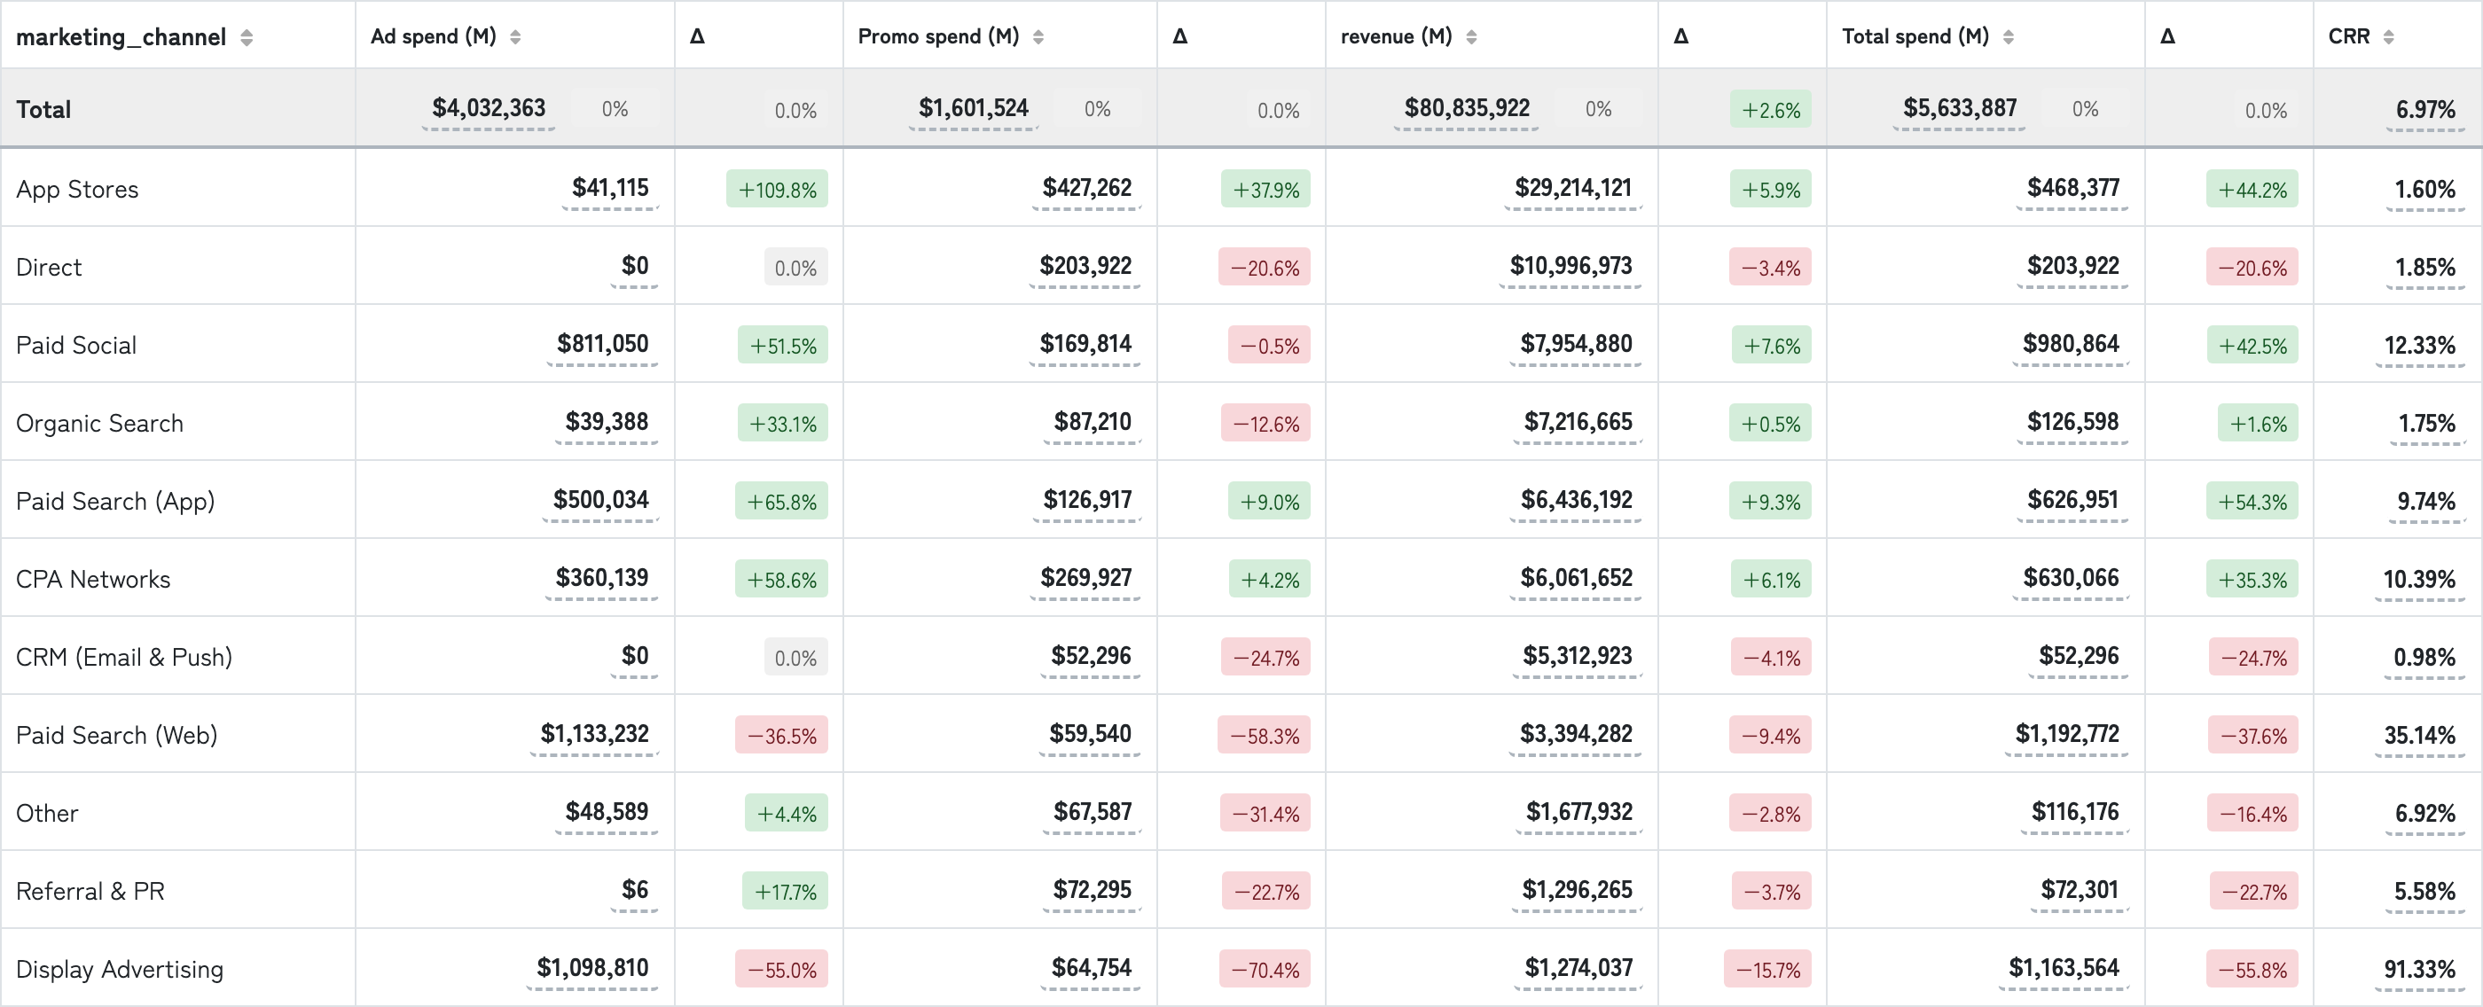Click the −12.6% promo delta badge
The image size is (2483, 1007).
pos(1265,424)
